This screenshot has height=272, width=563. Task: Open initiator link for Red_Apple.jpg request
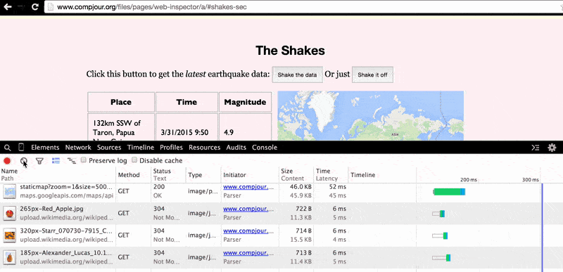(246, 209)
